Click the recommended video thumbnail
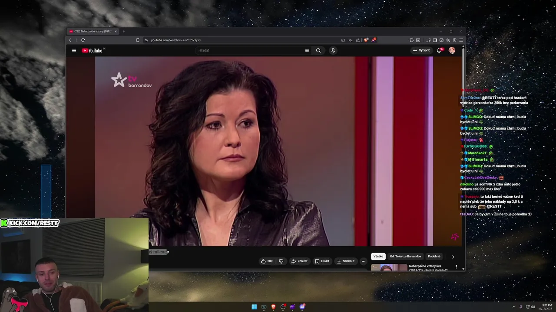The height and width of the screenshot is (312, 556). coord(389,267)
